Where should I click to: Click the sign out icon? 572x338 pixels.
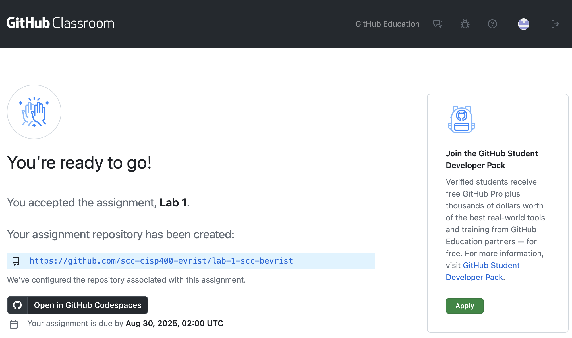click(555, 24)
